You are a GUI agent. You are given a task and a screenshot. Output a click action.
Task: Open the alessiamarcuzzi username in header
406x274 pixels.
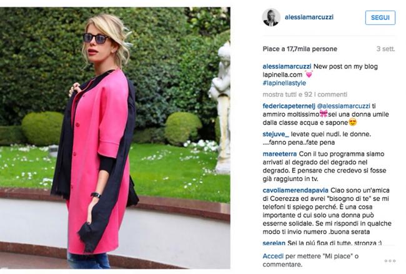[309, 17]
